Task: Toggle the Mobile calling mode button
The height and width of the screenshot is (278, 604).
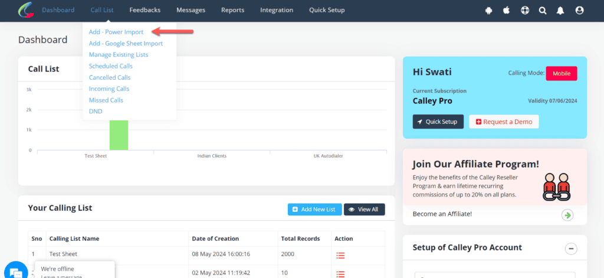Action: tap(561, 73)
